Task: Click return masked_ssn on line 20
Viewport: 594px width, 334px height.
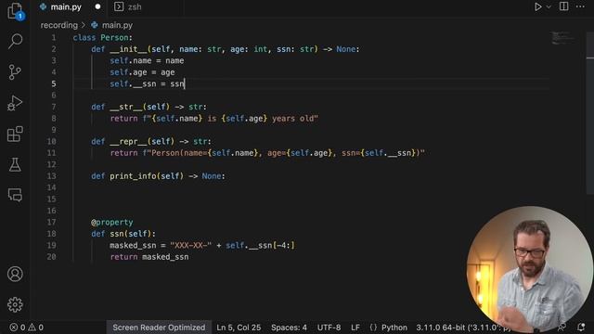Action: click(x=149, y=257)
